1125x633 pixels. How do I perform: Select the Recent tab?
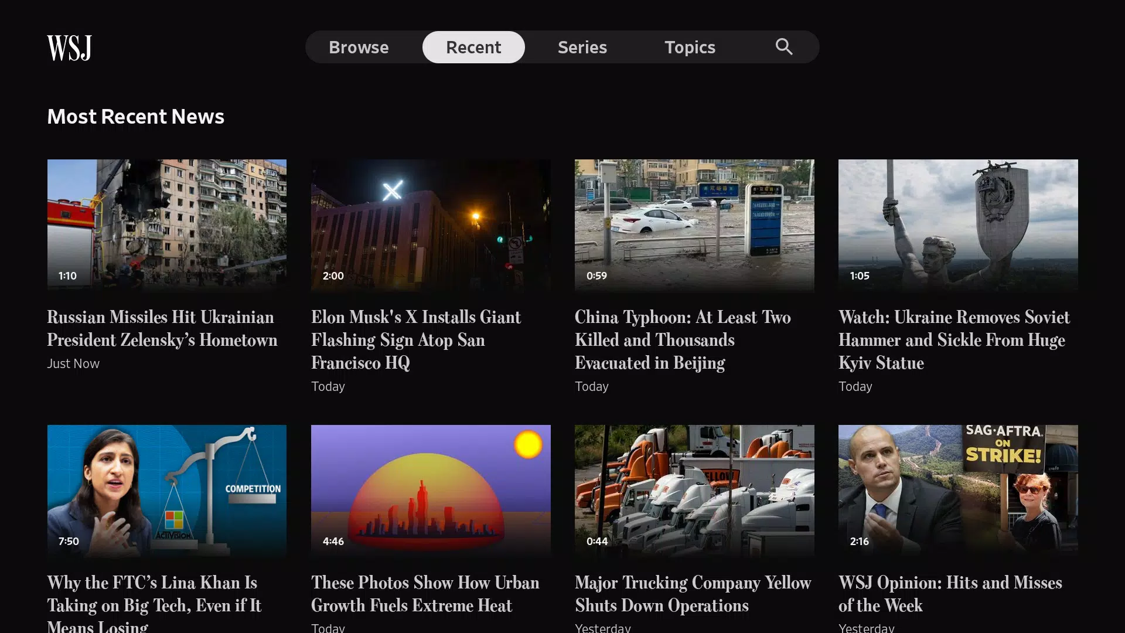click(x=473, y=47)
